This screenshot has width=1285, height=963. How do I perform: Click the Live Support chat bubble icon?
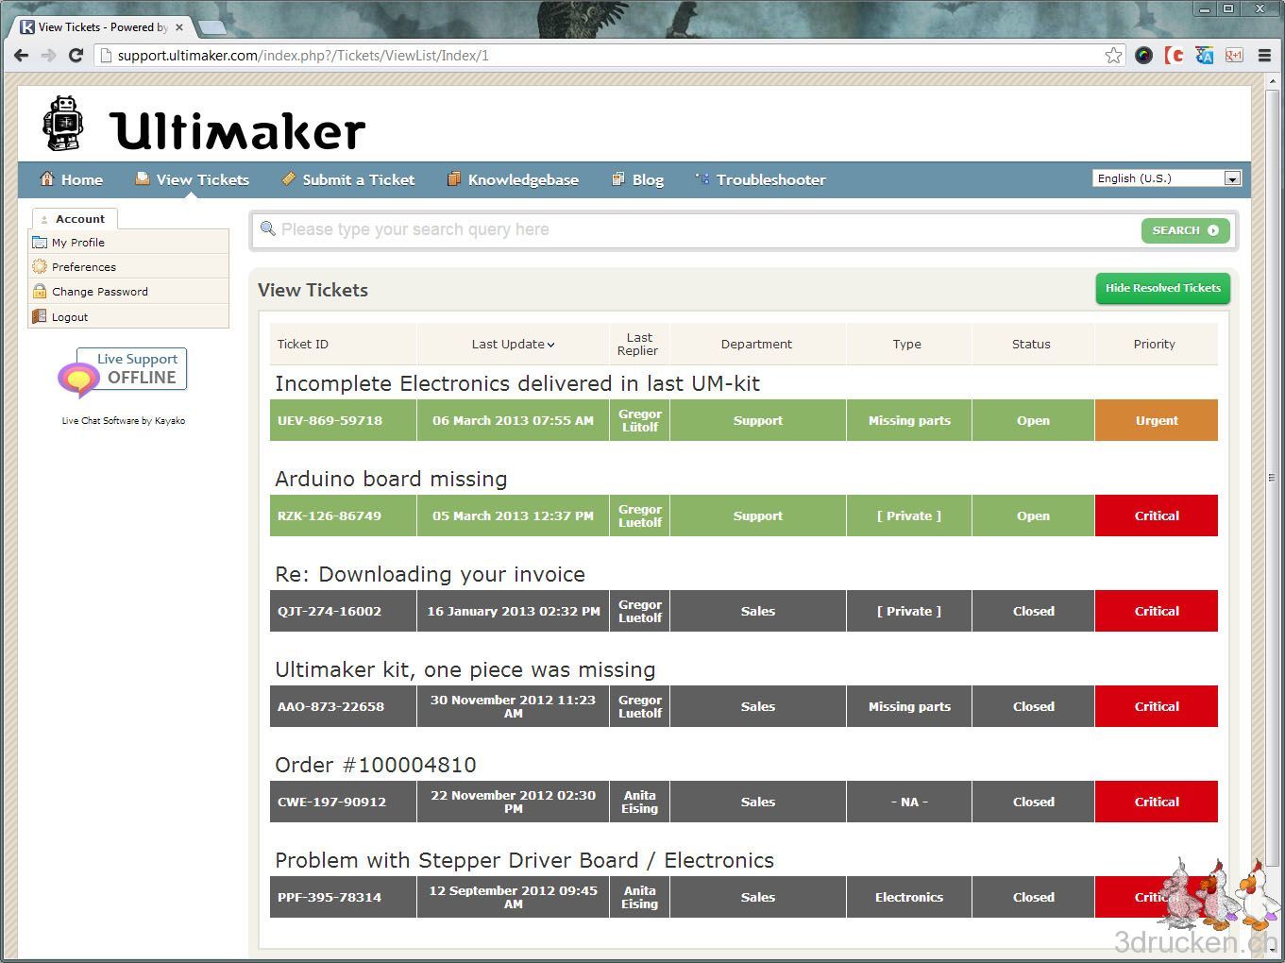pos(78,380)
